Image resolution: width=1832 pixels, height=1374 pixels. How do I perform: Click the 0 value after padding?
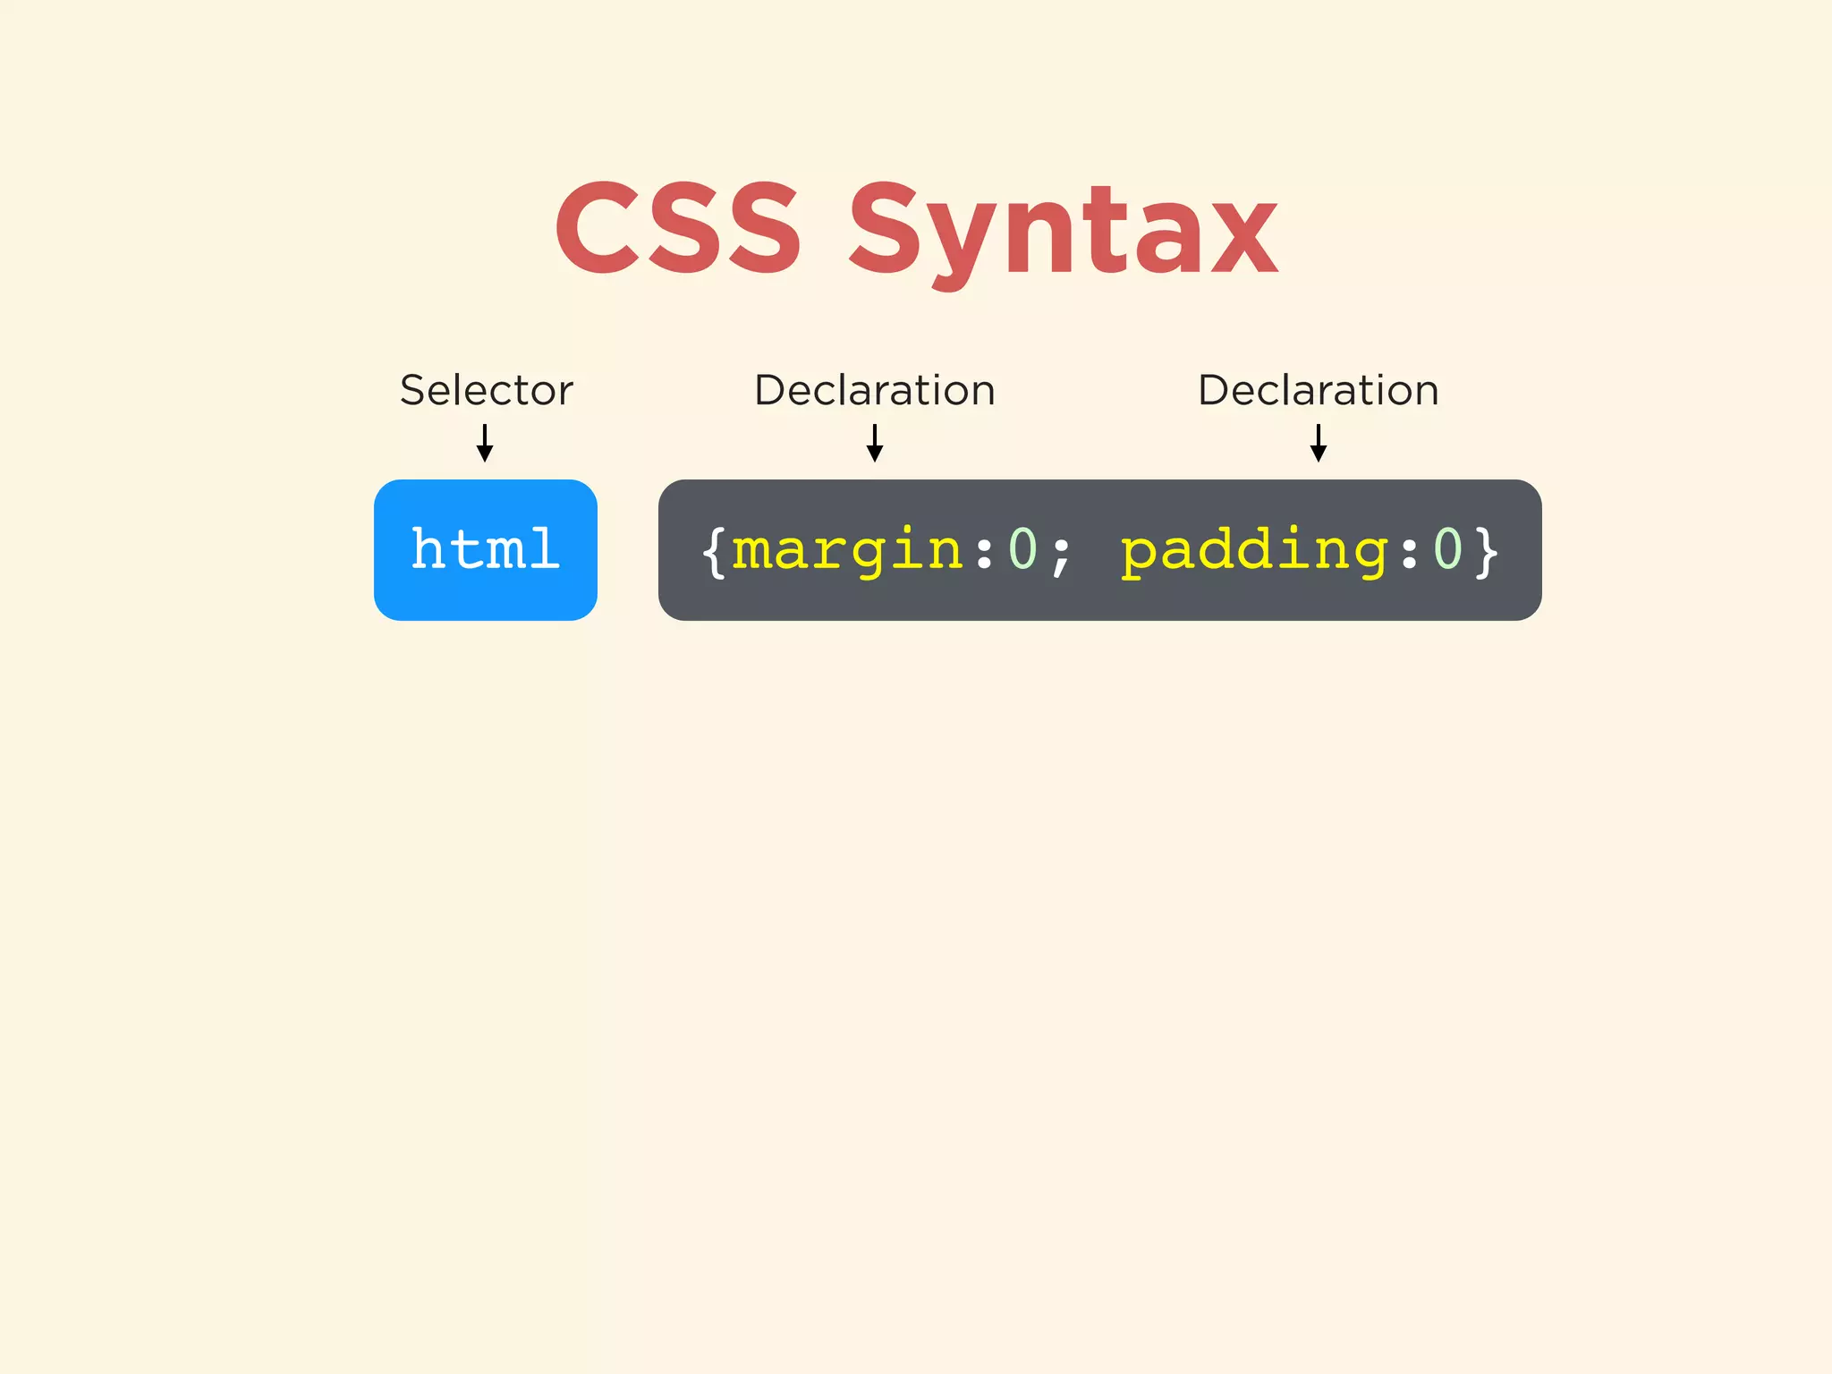click(x=1447, y=548)
